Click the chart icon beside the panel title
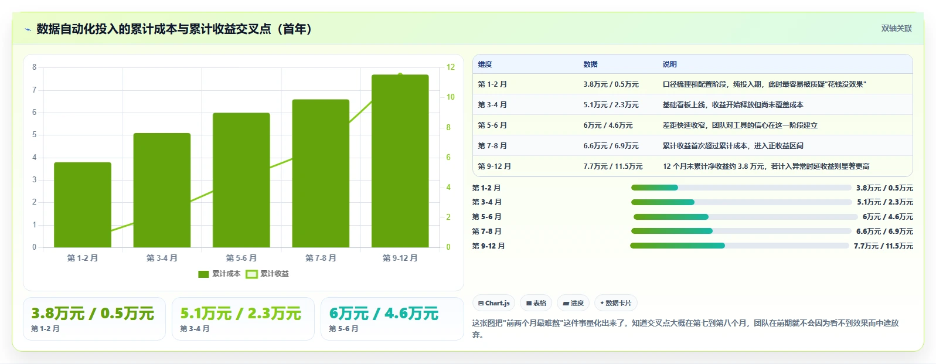 [28, 29]
